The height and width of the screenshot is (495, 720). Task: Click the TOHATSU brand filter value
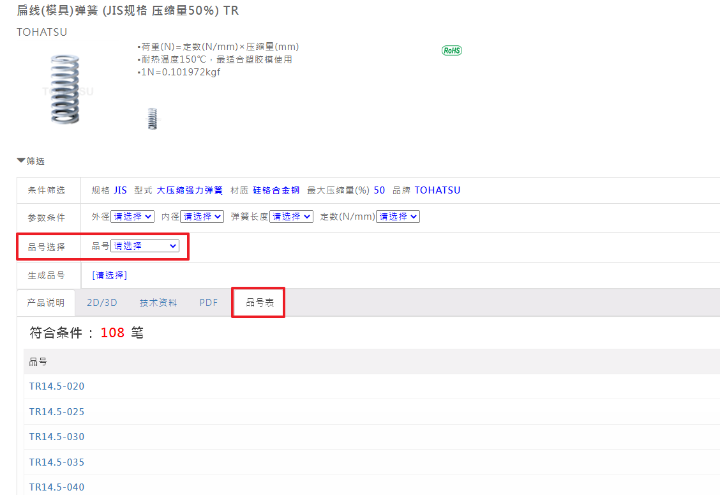click(437, 190)
